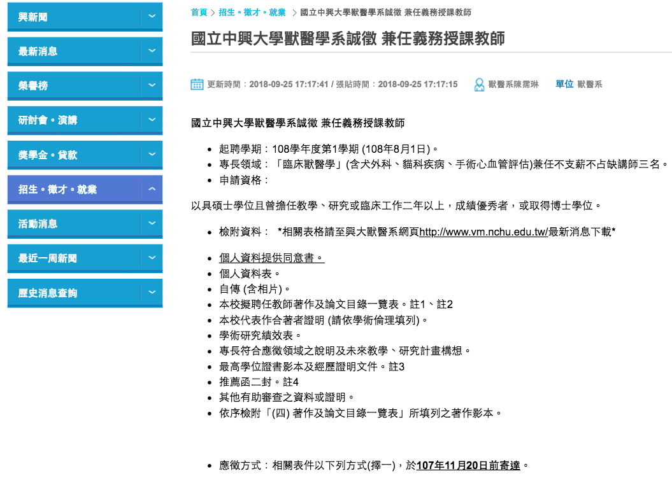
Task: Click the 自傳 (含相片) list item
Action: point(255,289)
